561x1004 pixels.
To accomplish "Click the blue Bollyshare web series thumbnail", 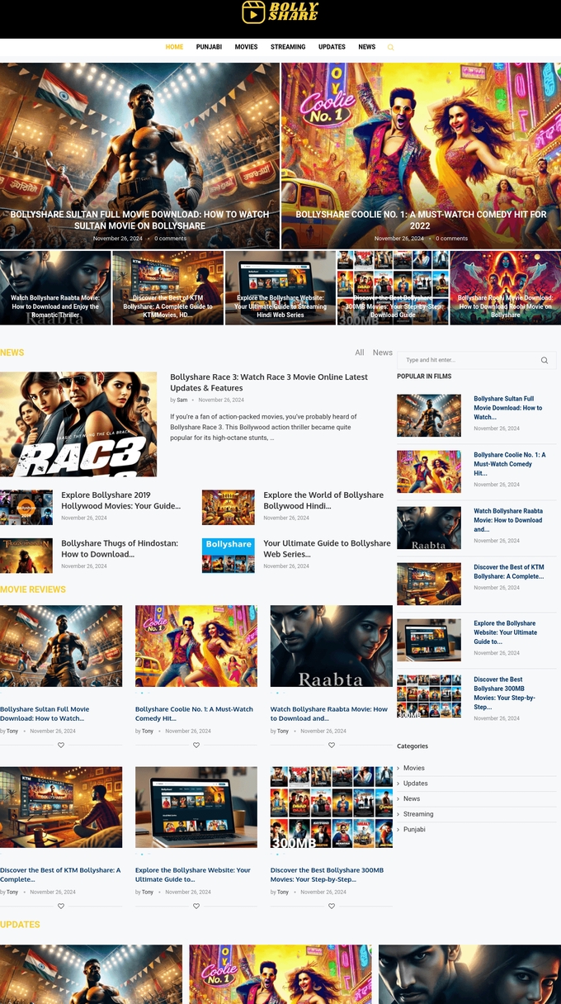I will pos(229,556).
